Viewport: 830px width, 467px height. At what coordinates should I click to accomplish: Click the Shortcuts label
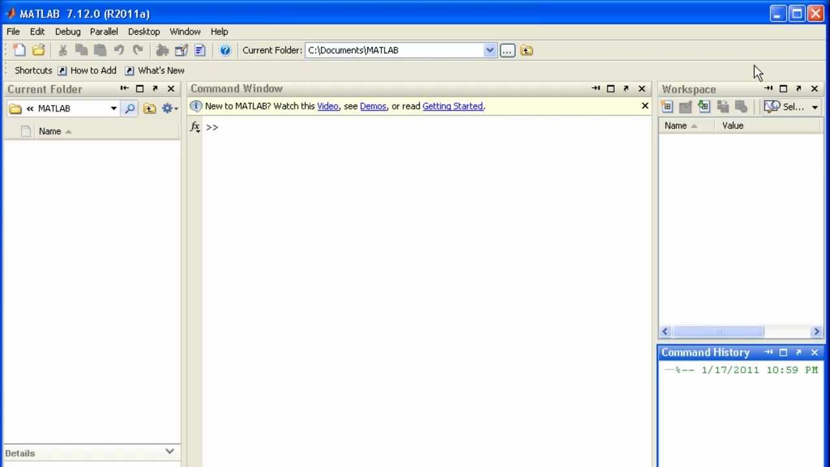[x=33, y=70]
